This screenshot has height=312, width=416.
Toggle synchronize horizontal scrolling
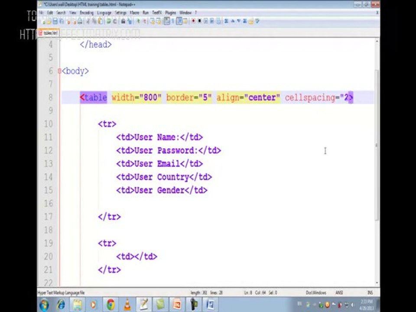(159, 22)
